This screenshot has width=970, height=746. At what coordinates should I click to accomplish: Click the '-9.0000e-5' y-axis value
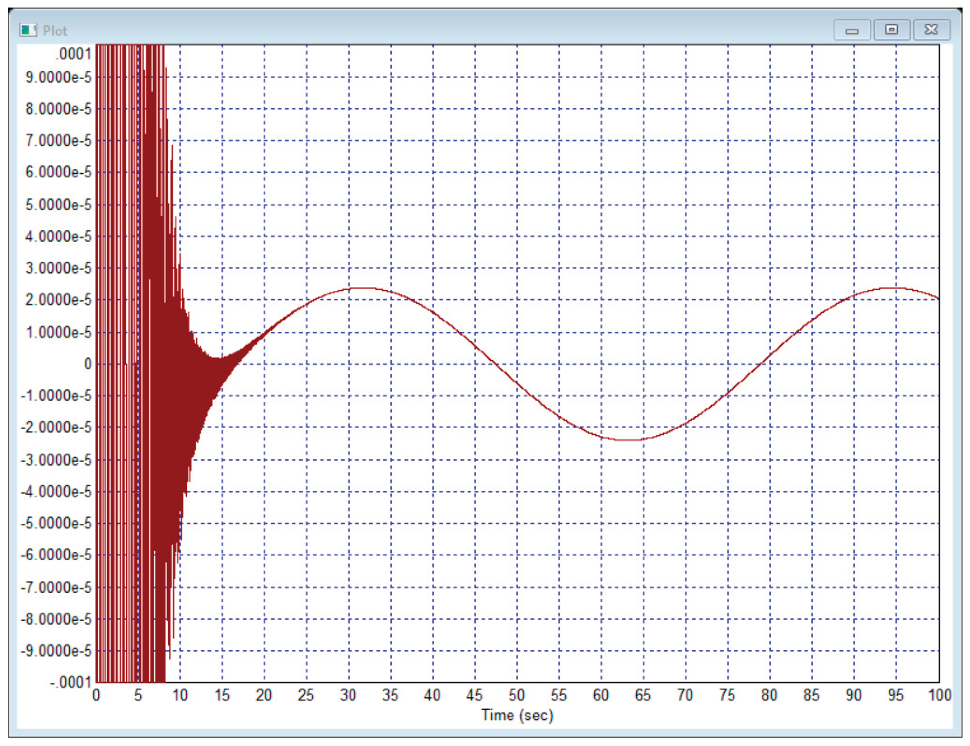coord(56,651)
